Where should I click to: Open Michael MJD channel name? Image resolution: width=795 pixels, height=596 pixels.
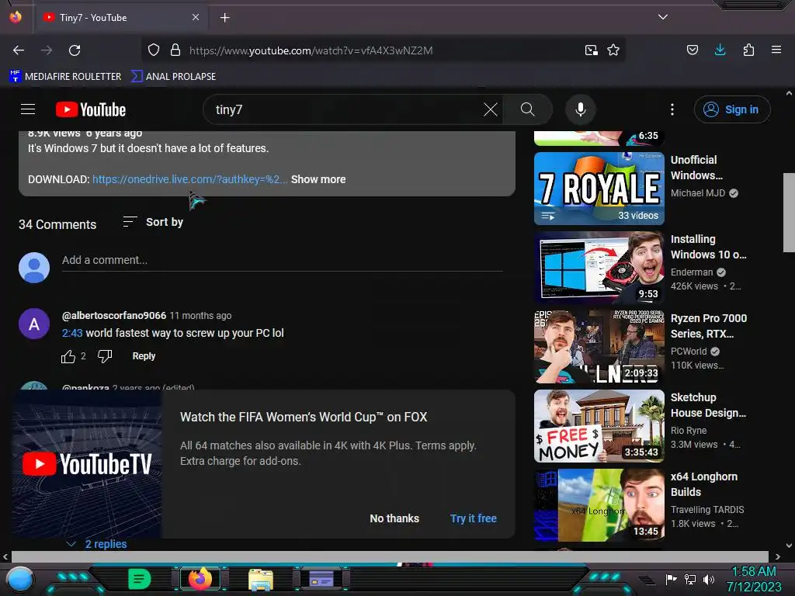pos(698,193)
